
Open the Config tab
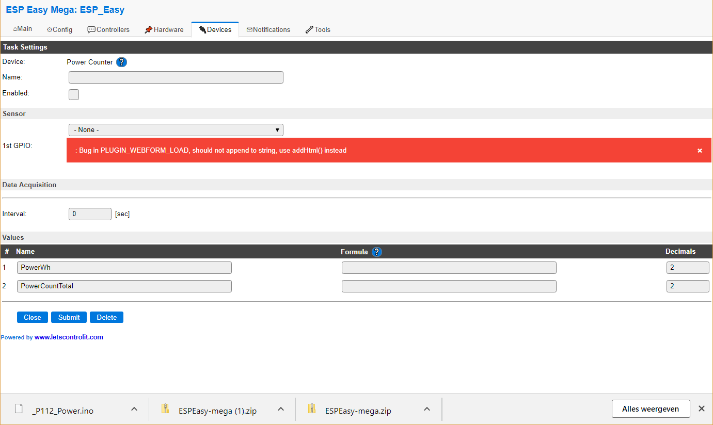(x=59, y=29)
